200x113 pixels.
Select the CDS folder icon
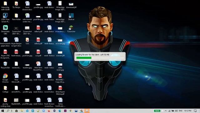[27, 41]
